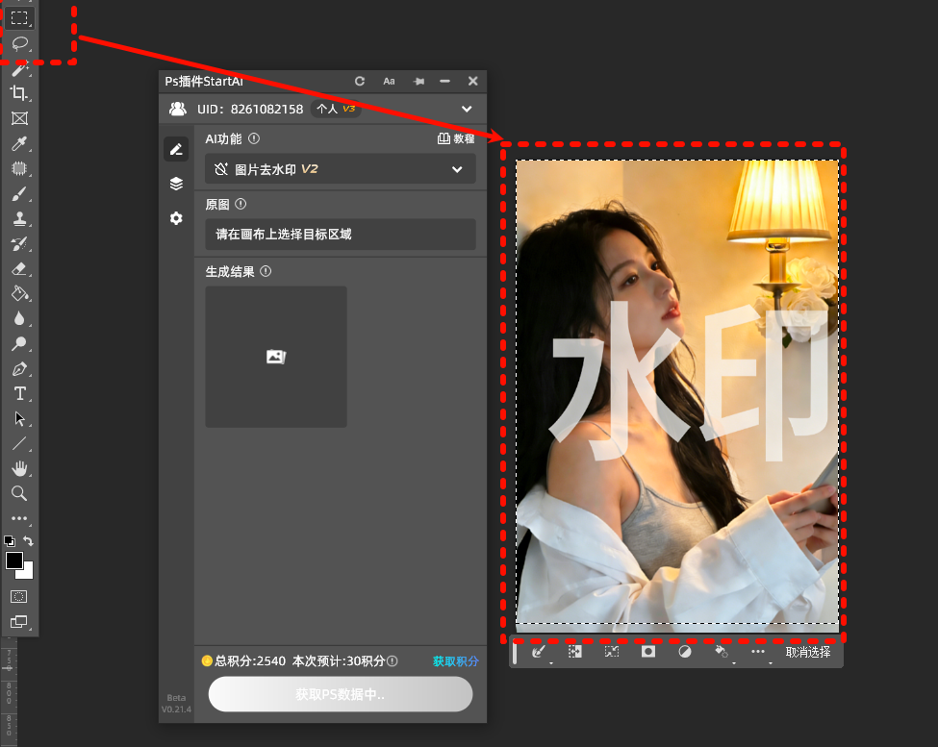Open the settings gear tab in plugin sidebar
Image resolution: width=938 pixels, height=747 pixels.
tap(175, 218)
